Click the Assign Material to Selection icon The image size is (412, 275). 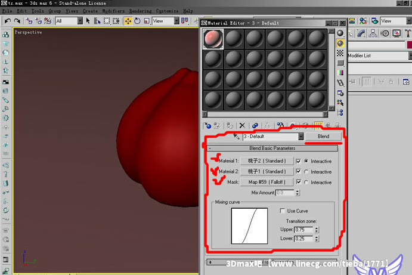point(230,125)
